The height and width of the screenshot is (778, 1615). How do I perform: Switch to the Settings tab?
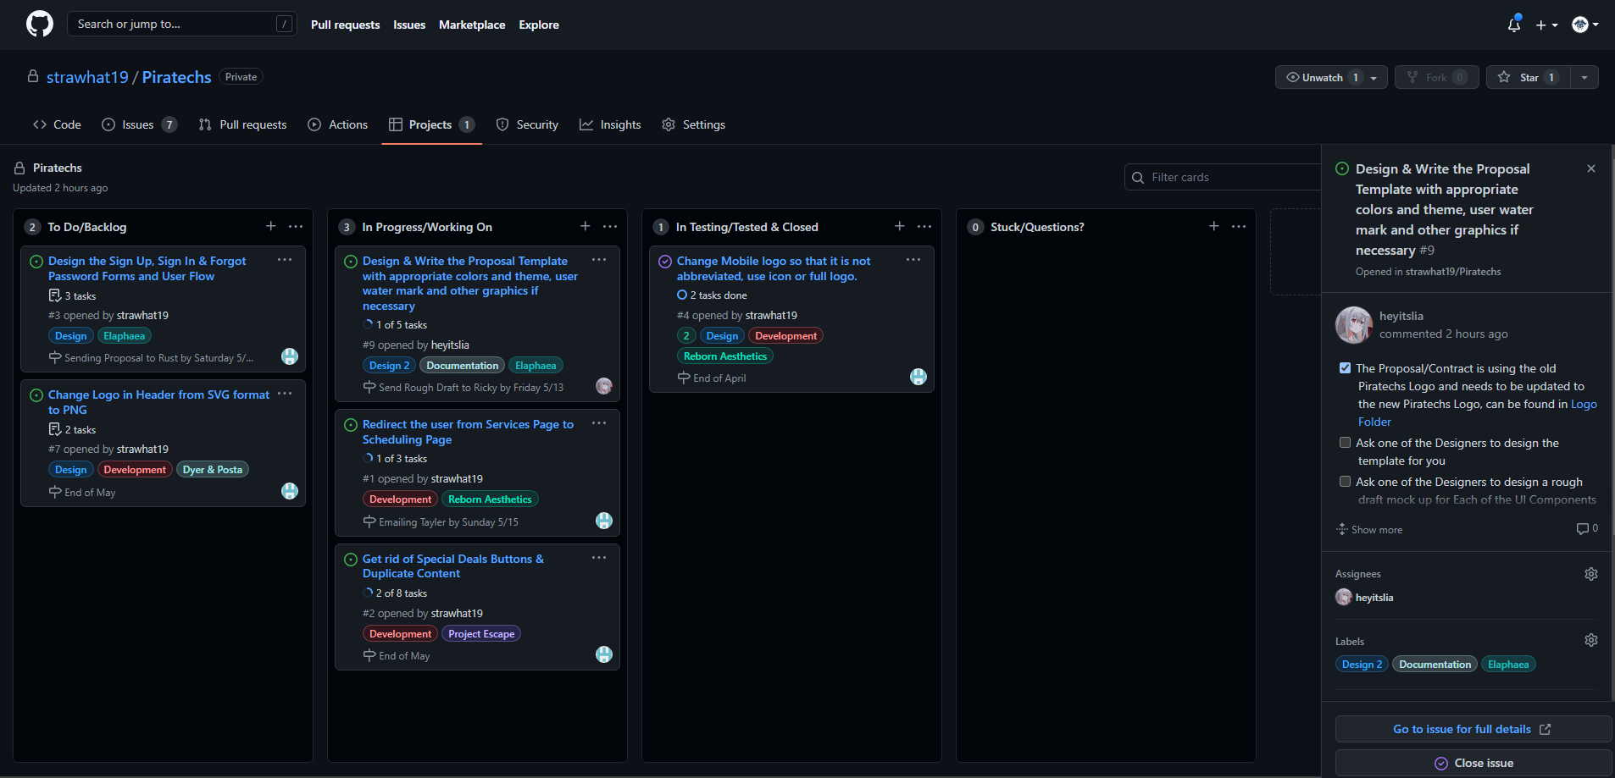tap(693, 124)
